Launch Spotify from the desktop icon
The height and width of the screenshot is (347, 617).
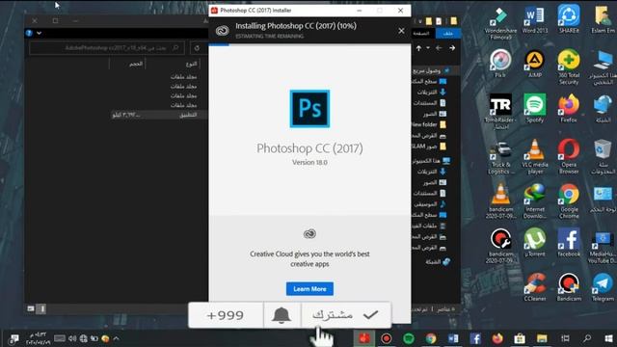535,108
